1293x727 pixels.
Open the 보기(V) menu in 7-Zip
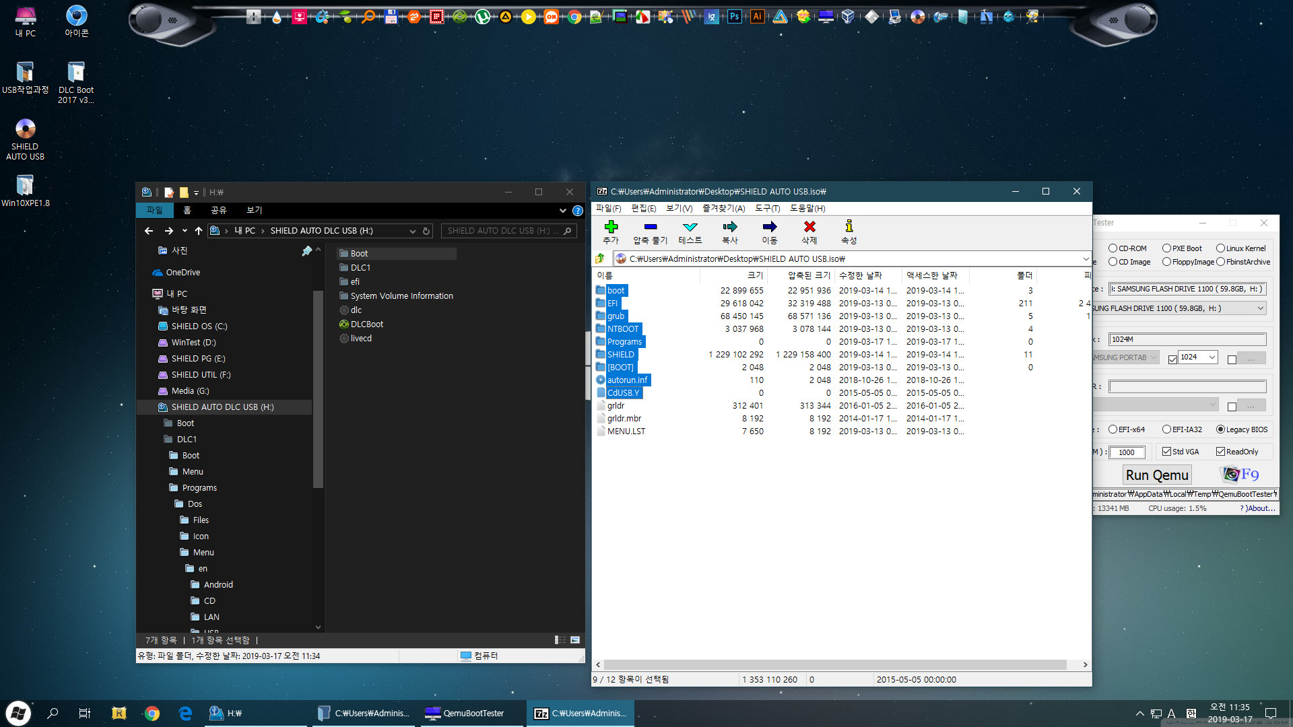679,209
